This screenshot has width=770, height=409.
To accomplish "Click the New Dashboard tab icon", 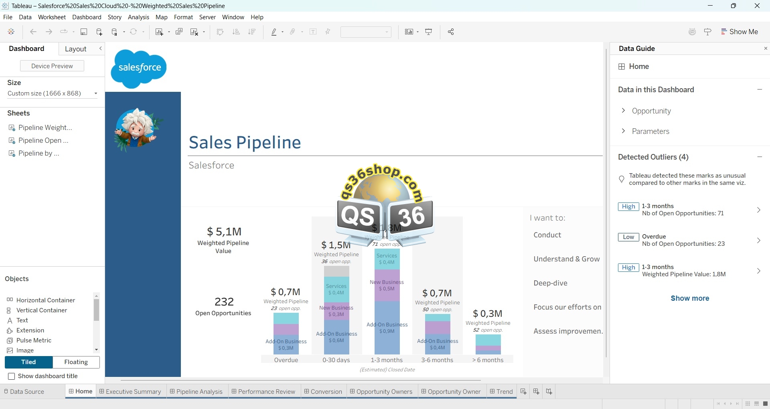I will pos(536,392).
